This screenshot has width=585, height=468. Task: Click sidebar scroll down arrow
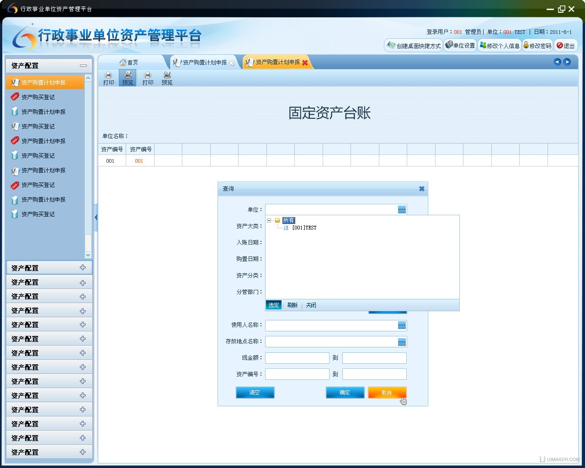coord(88,255)
